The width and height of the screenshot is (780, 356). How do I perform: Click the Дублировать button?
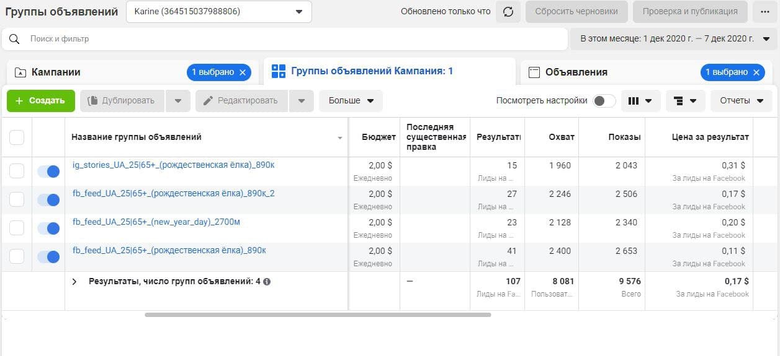[122, 101]
